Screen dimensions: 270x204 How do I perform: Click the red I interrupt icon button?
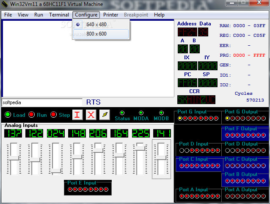click(x=77, y=115)
